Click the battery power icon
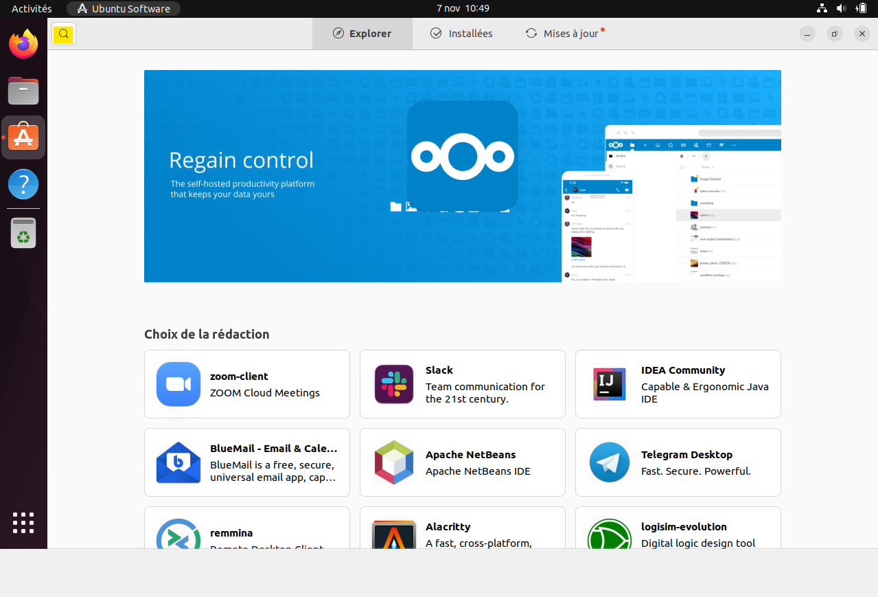The width and height of the screenshot is (878, 597). point(861,9)
